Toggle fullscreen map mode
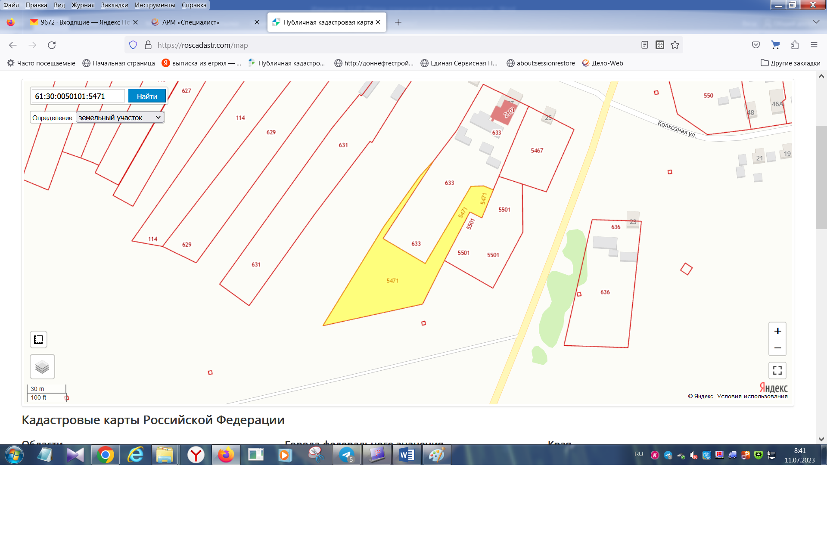This screenshot has width=827, height=549. (x=777, y=370)
